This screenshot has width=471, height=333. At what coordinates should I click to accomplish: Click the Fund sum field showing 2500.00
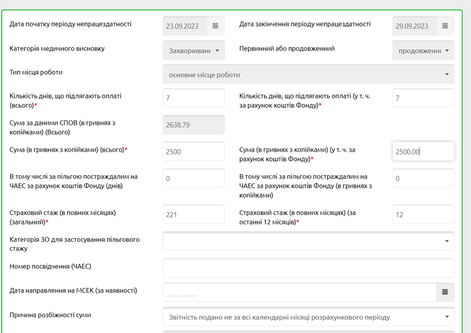point(423,151)
